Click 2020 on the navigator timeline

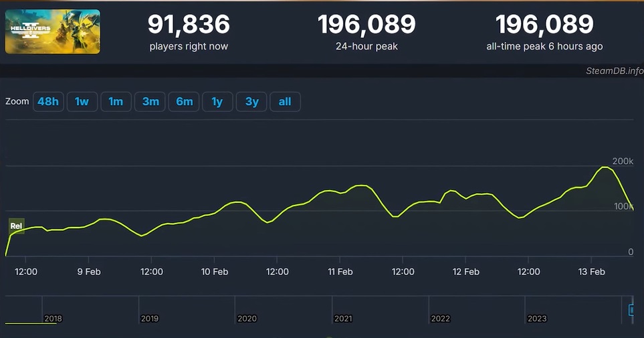pos(247,319)
